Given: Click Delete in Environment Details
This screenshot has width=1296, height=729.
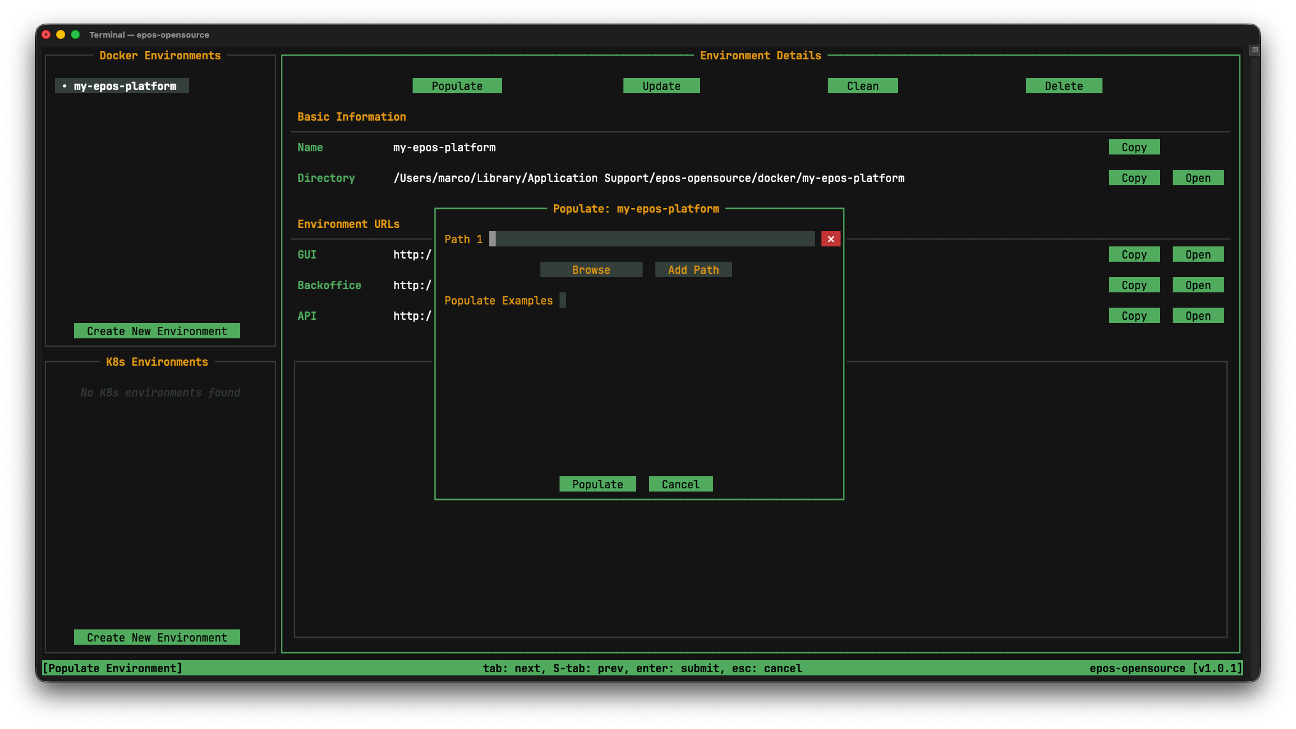Looking at the screenshot, I should tap(1063, 86).
